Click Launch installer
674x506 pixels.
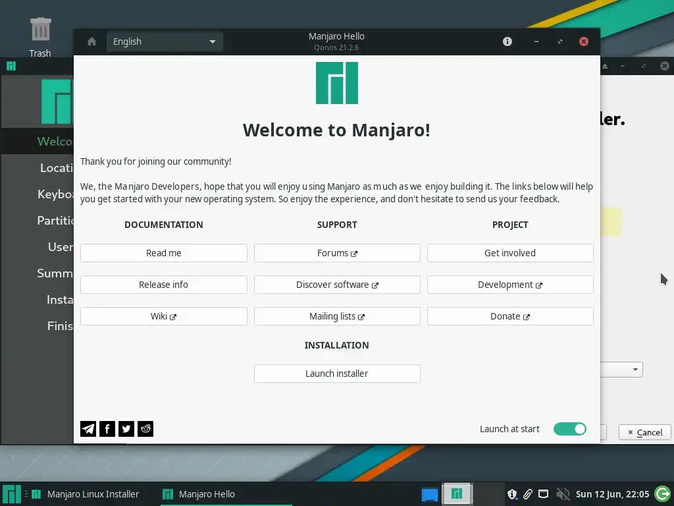337,374
